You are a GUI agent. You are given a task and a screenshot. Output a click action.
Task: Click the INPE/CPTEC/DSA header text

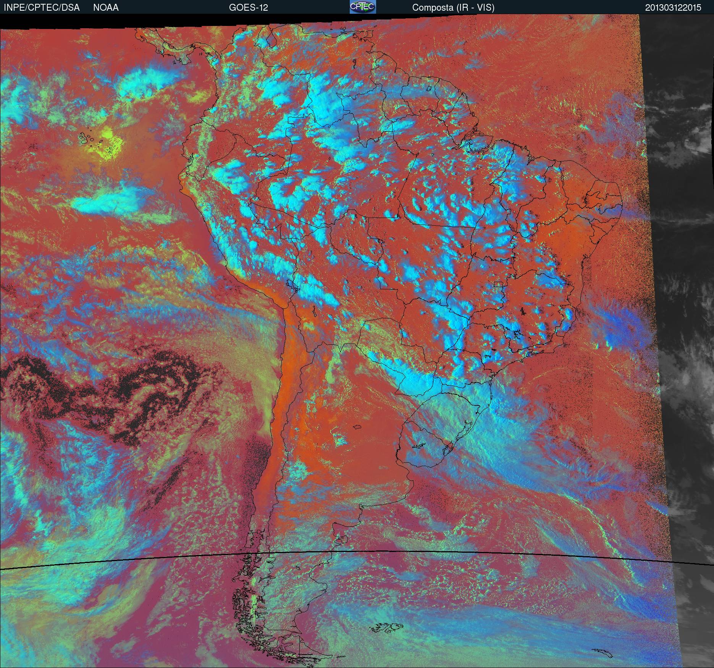pyautogui.click(x=42, y=8)
